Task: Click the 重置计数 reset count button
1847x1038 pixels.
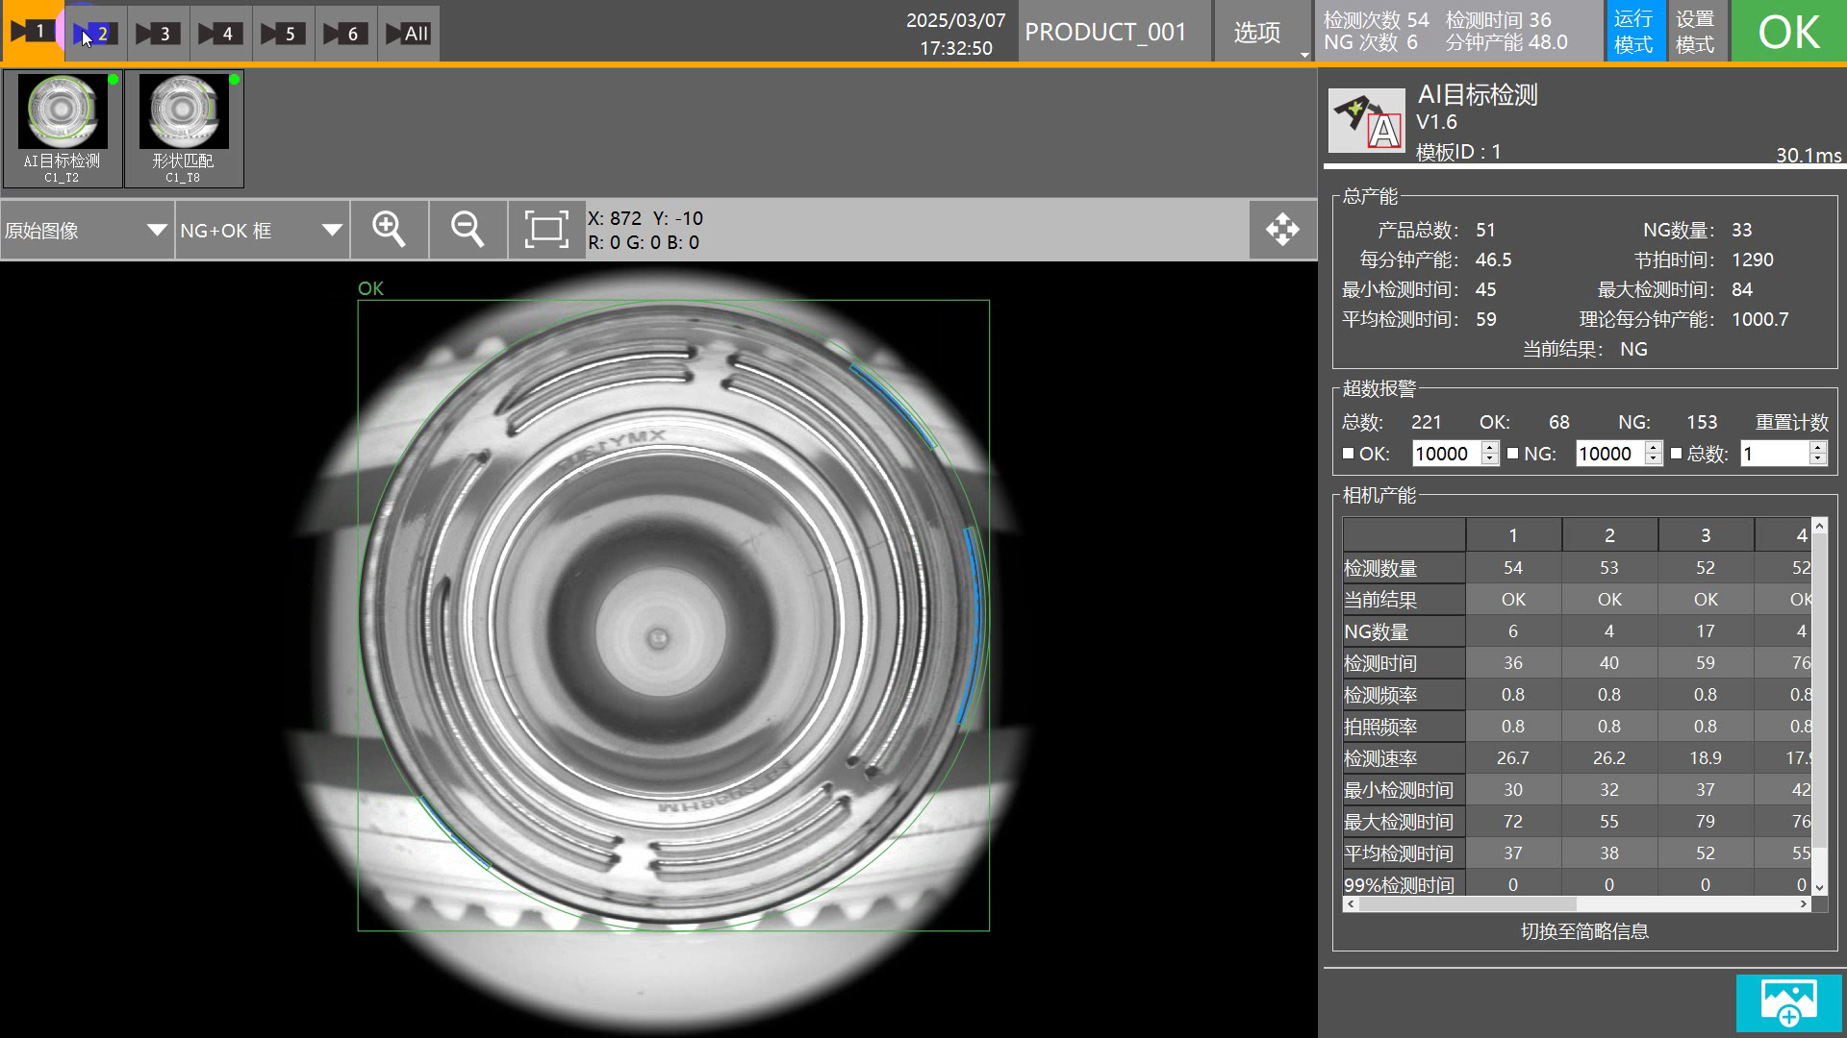Action: (x=1791, y=422)
